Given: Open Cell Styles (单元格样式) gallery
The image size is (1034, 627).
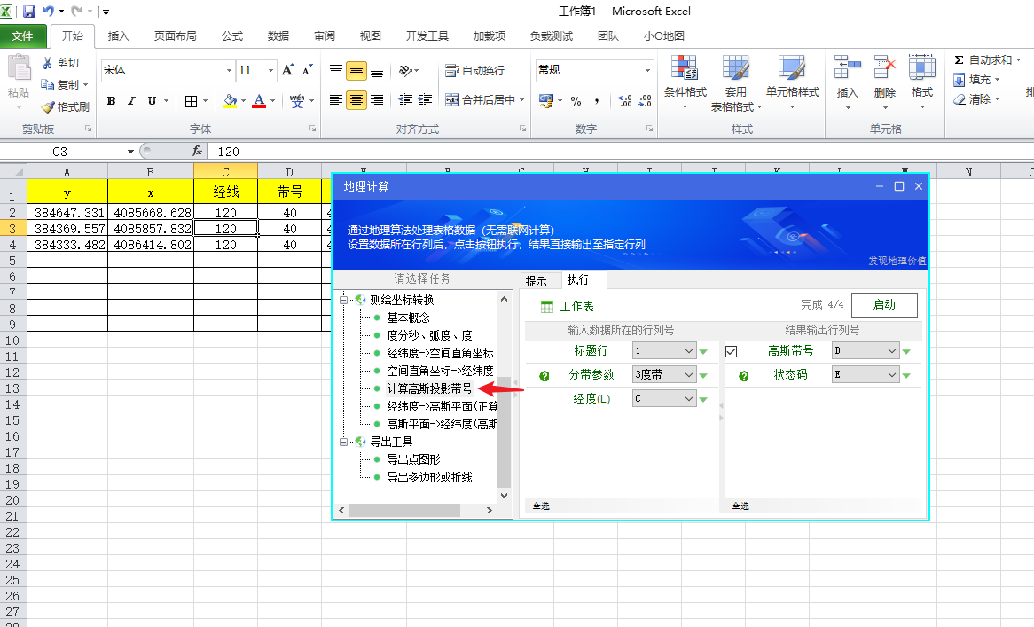Looking at the screenshot, I should point(792,82).
